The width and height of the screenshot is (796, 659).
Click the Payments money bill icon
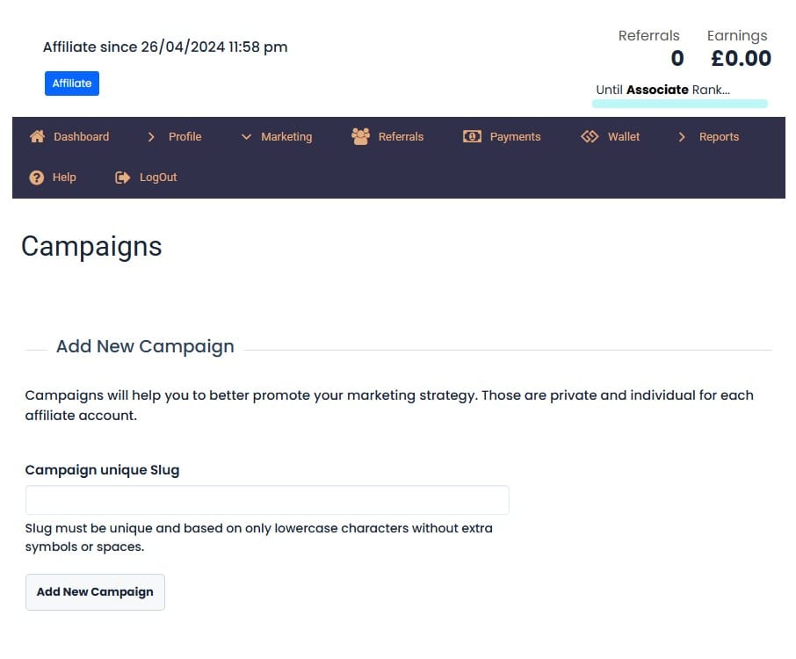pos(472,136)
